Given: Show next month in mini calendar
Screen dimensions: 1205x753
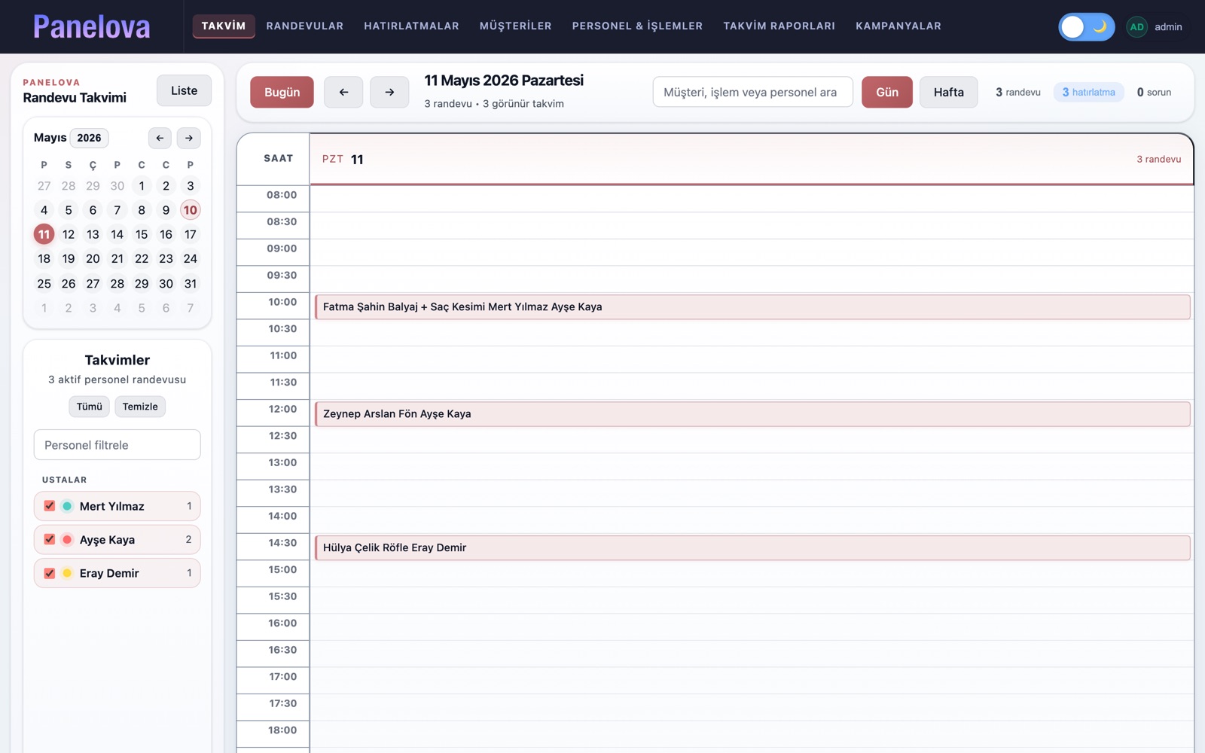Looking at the screenshot, I should click(x=189, y=138).
